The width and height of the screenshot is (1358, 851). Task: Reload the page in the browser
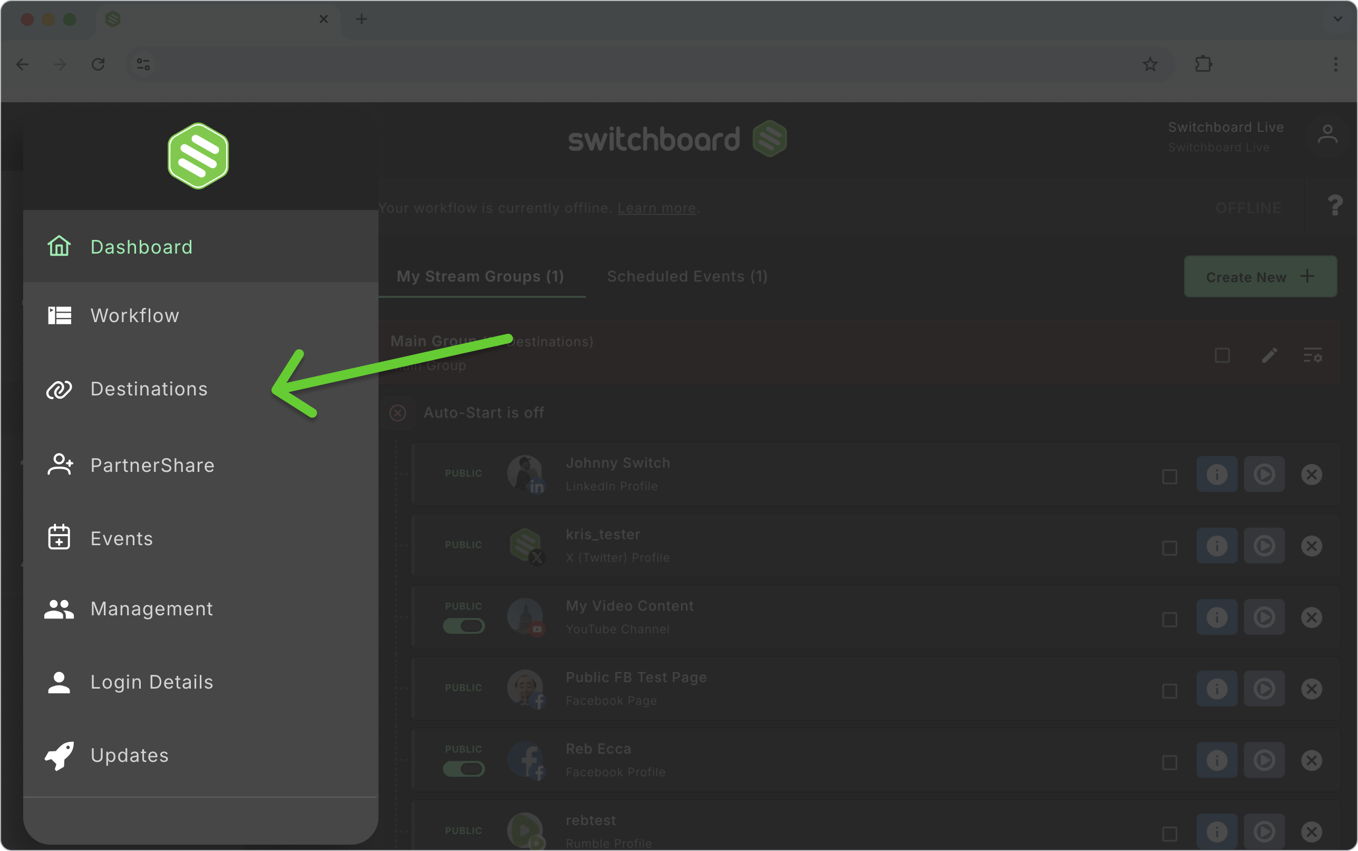99,65
